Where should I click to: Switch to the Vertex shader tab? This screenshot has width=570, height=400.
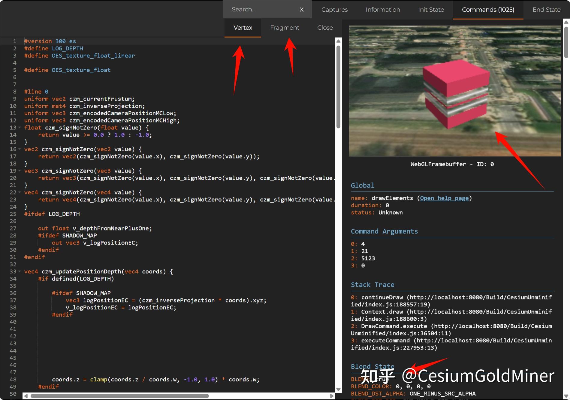pos(243,28)
